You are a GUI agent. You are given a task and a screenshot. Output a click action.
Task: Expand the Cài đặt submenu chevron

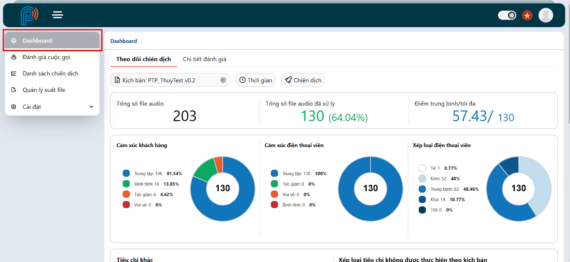pos(92,107)
